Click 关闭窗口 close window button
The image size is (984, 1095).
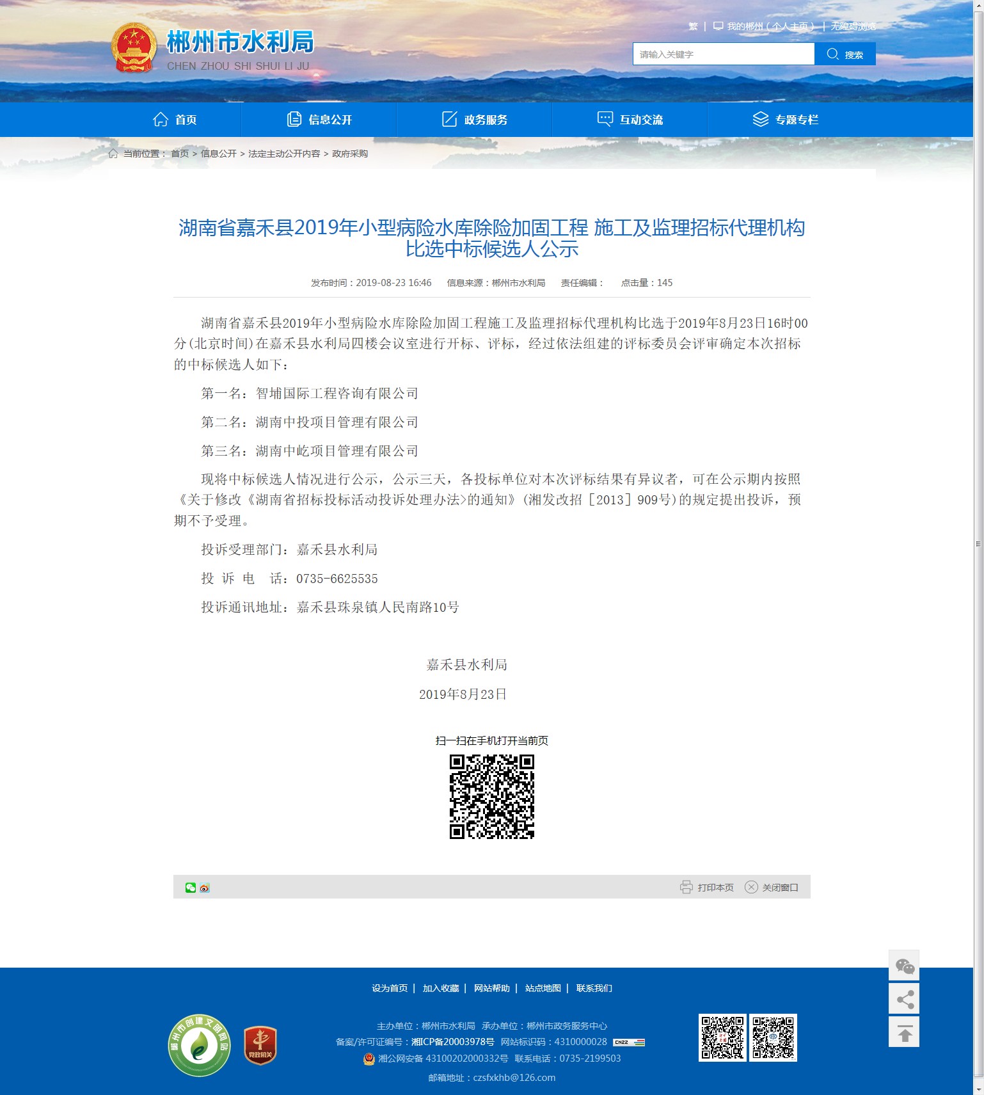point(772,887)
